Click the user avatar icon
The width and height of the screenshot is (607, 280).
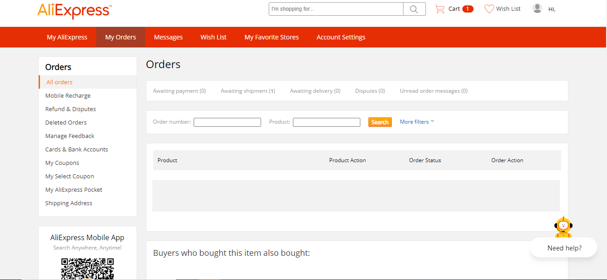coord(537,8)
